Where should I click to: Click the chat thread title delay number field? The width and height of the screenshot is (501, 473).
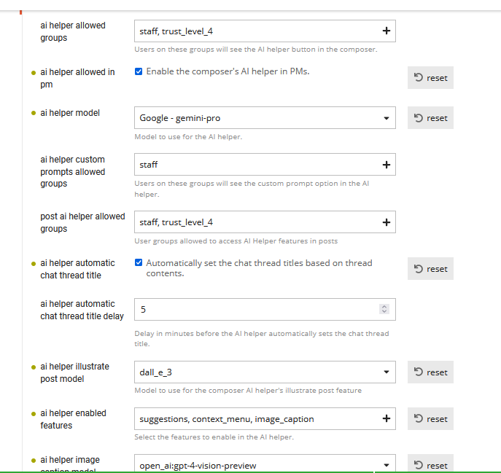tap(265, 309)
